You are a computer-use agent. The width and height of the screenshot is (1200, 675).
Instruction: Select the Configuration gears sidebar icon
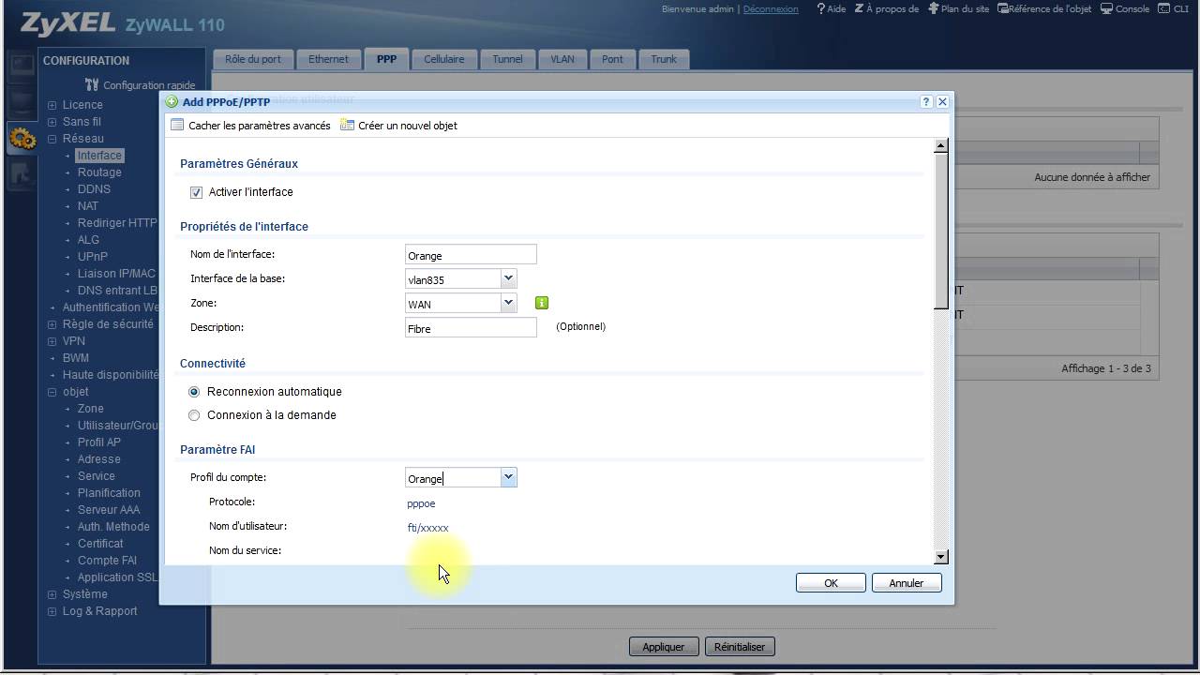coord(22,139)
